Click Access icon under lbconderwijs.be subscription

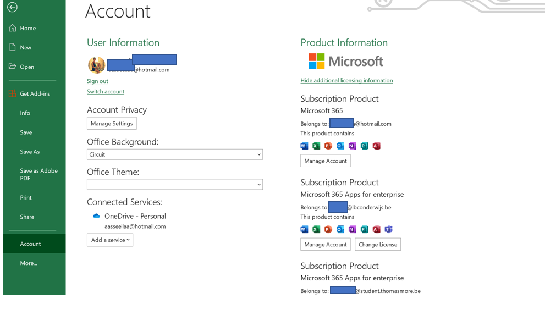click(376, 229)
